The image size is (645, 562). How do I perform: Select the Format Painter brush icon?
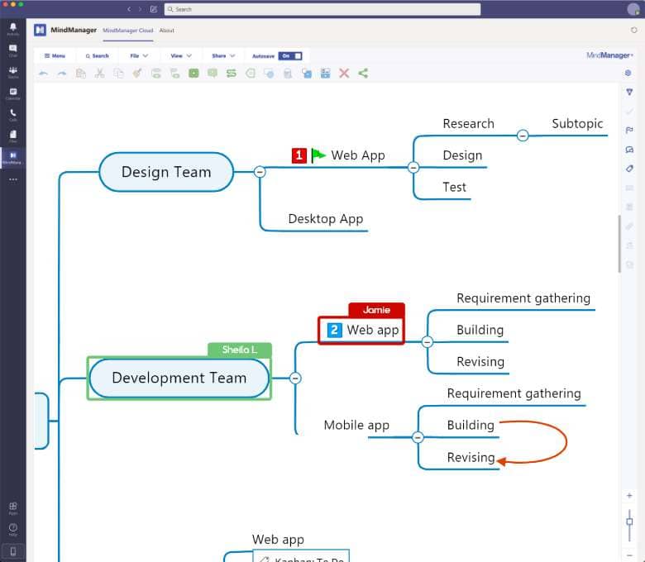pyautogui.click(x=137, y=74)
